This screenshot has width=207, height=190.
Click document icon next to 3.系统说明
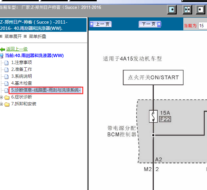[7, 77]
